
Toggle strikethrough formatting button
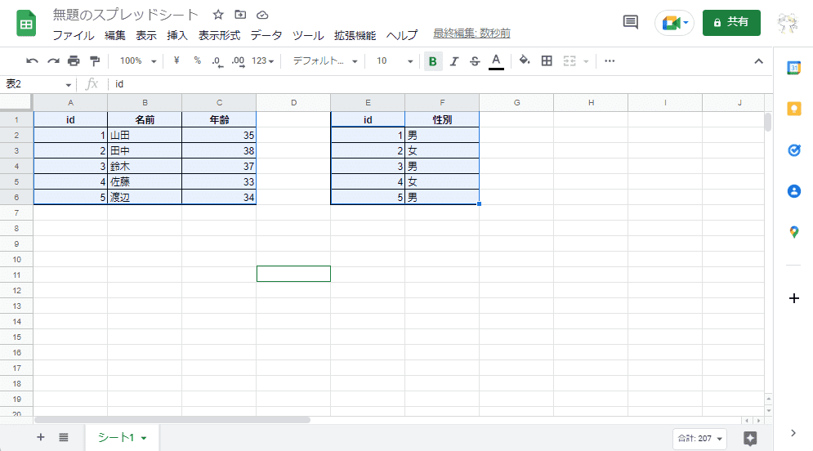(475, 60)
